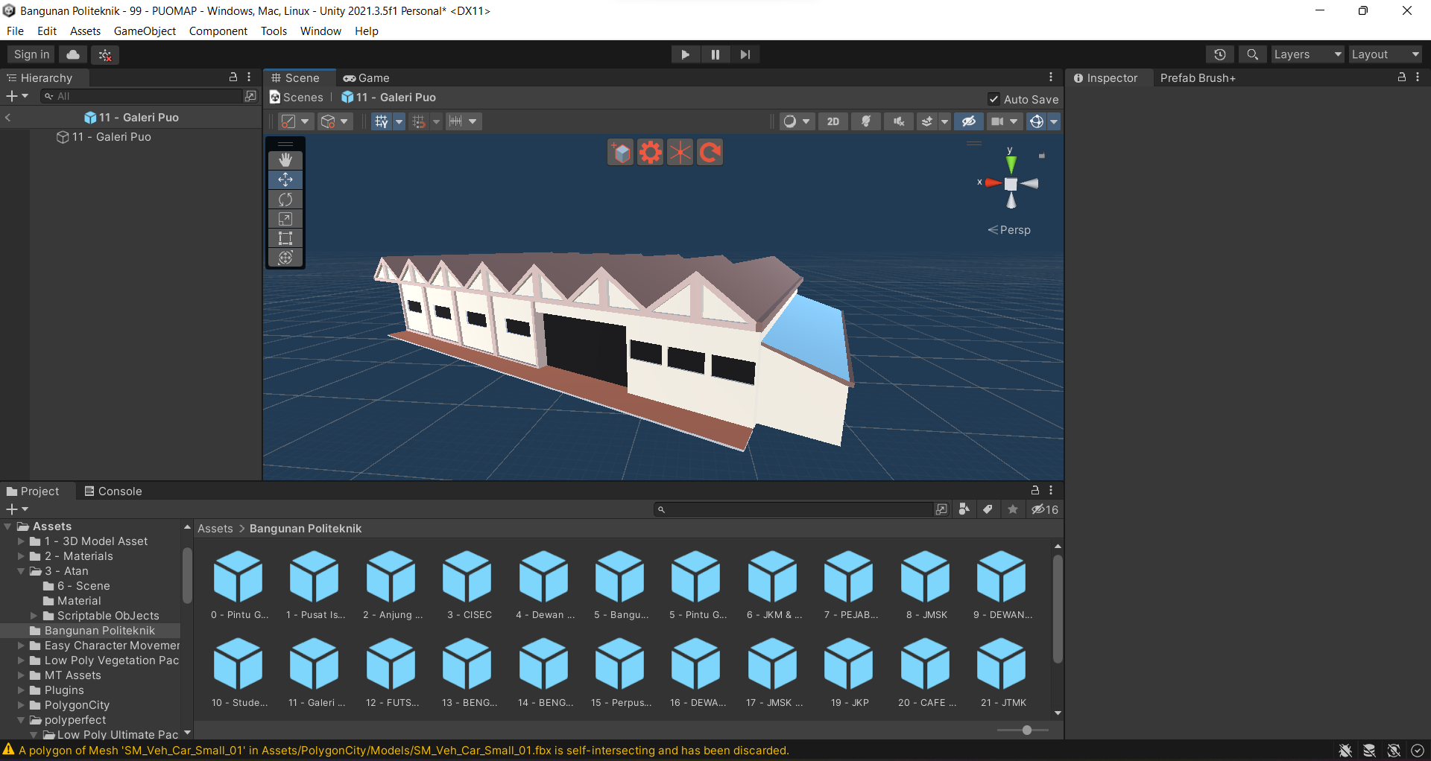The image size is (1431, 761).
Task: Toggle the Auto Save checkbox
Action: coord(994,99)
